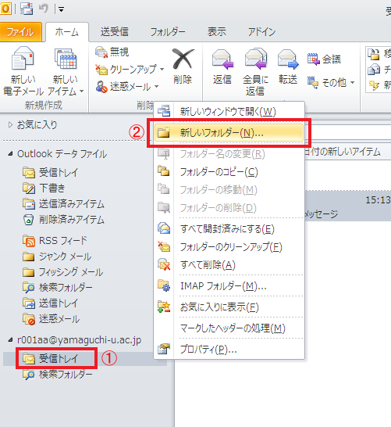Click the delete-all red X icon in menu

[x=164, y=264]
